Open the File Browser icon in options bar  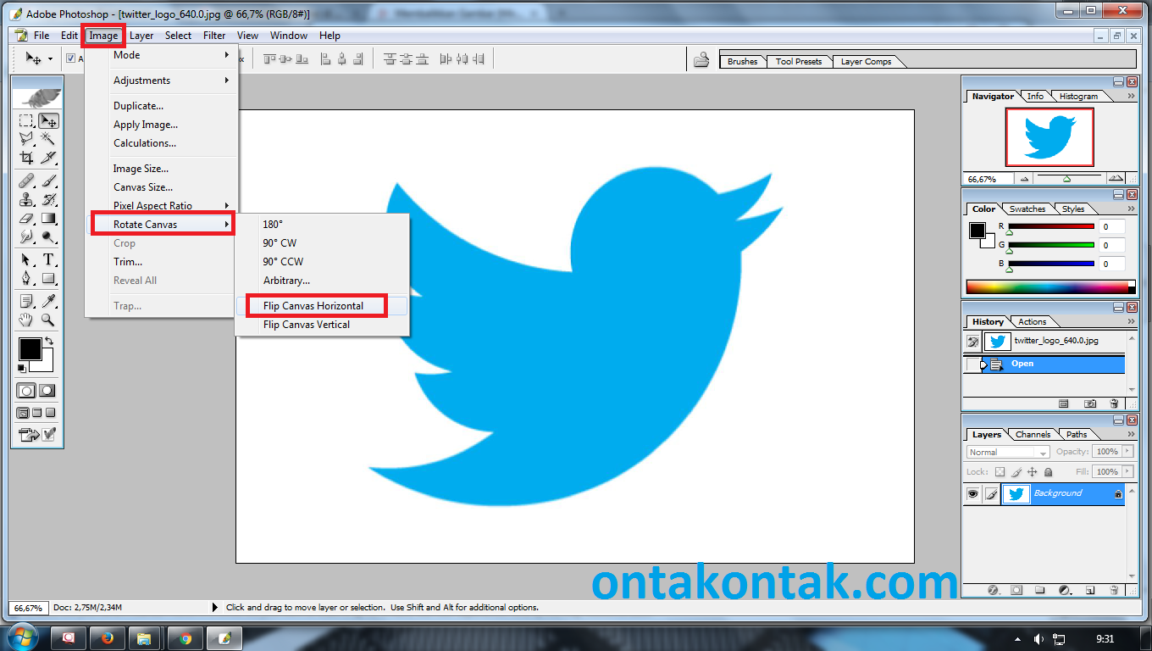pos(701,59)
